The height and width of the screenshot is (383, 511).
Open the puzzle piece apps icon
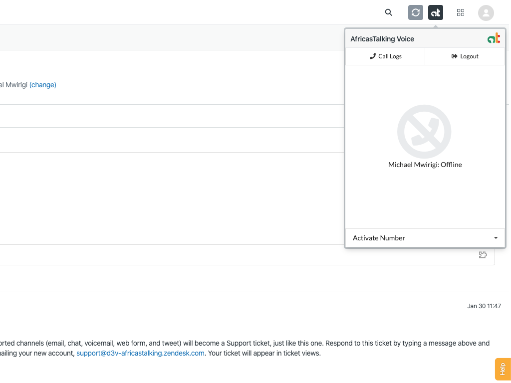click(483, 255)
